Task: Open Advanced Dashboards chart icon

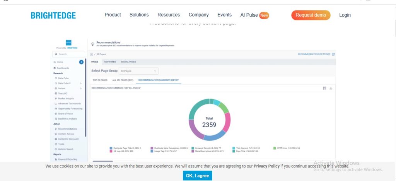Action: (x=56, y=104)
